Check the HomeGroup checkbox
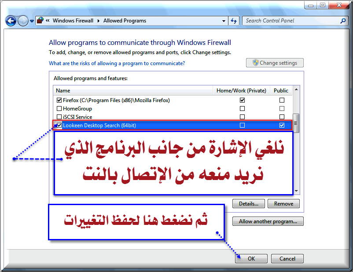 59,108
